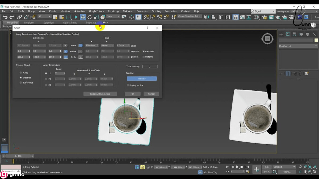Select the Select and Move tool

point(83,17)
